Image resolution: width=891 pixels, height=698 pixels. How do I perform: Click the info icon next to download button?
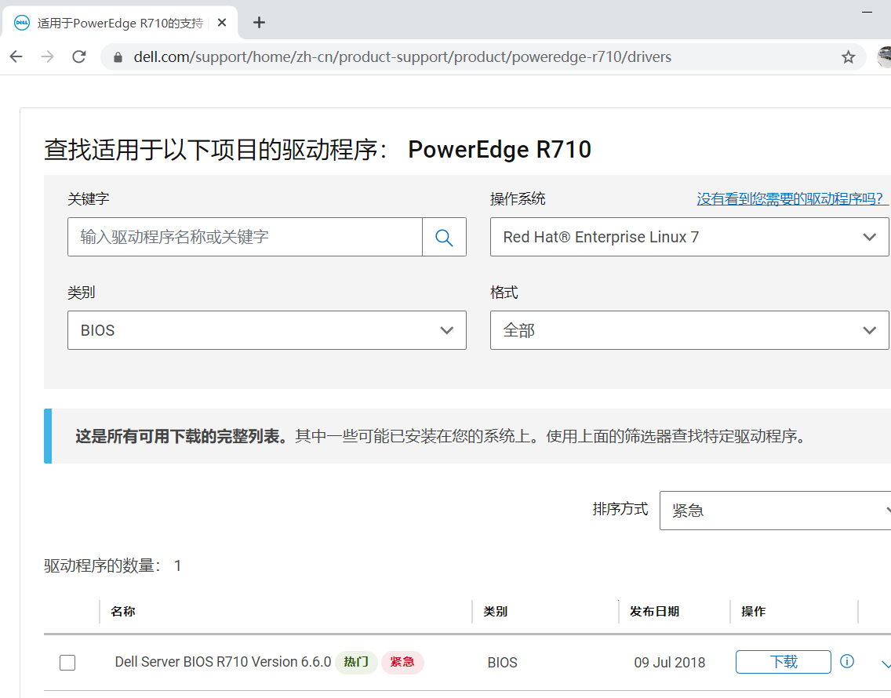pyautogui.click(x=847, y=661)
